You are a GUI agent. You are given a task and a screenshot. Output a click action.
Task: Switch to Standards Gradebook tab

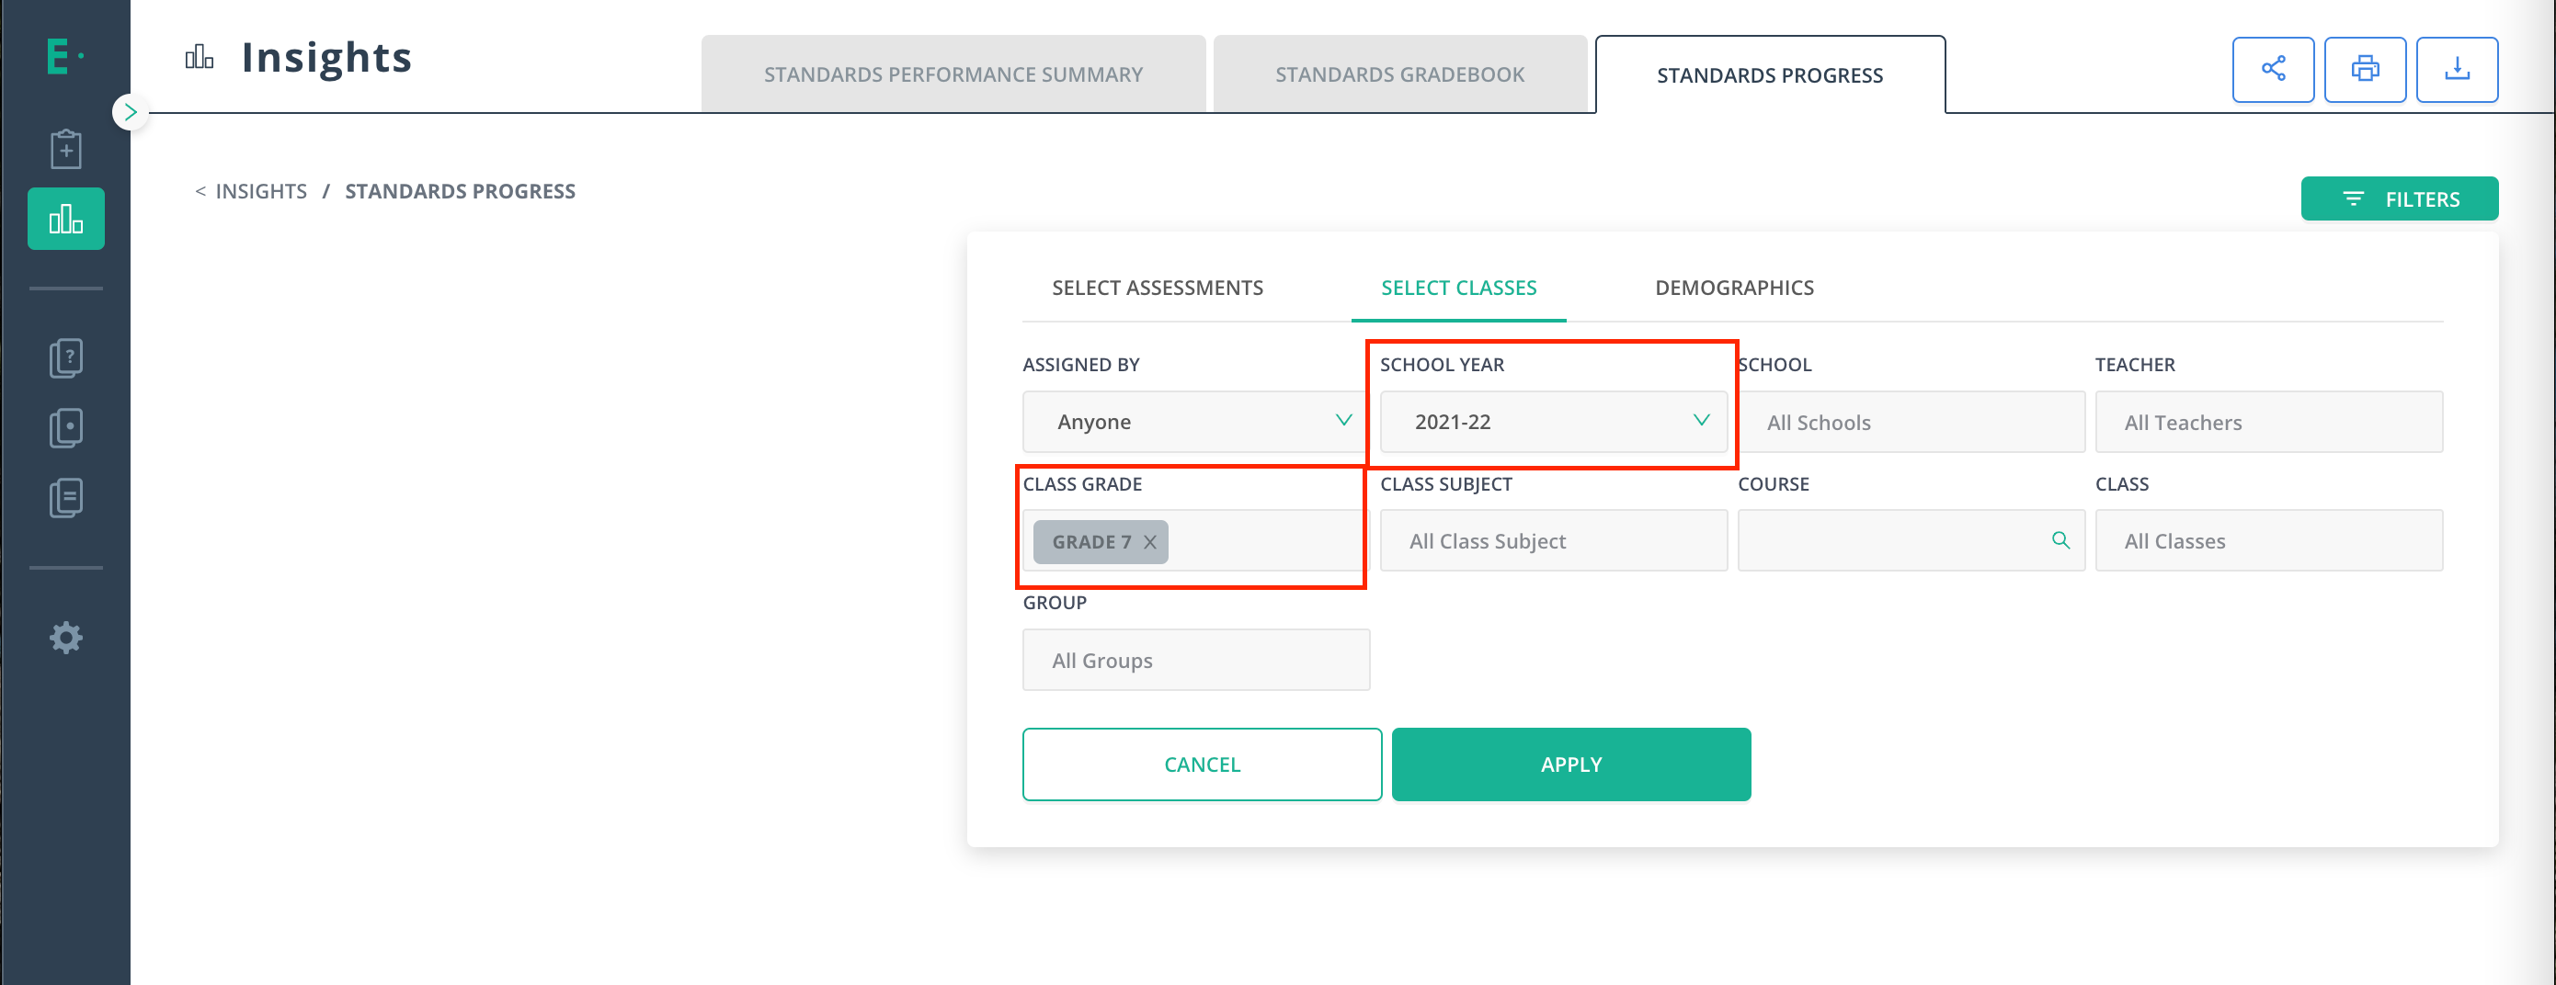pyautogui.click(x=1400, y=74)
